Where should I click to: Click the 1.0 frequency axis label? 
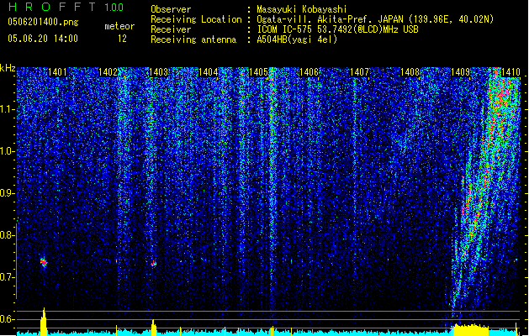(8, 151)
